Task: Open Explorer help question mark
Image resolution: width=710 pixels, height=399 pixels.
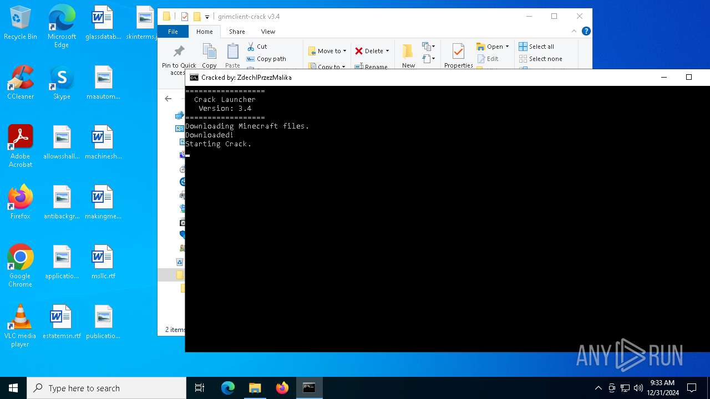Action: (586, 31)
